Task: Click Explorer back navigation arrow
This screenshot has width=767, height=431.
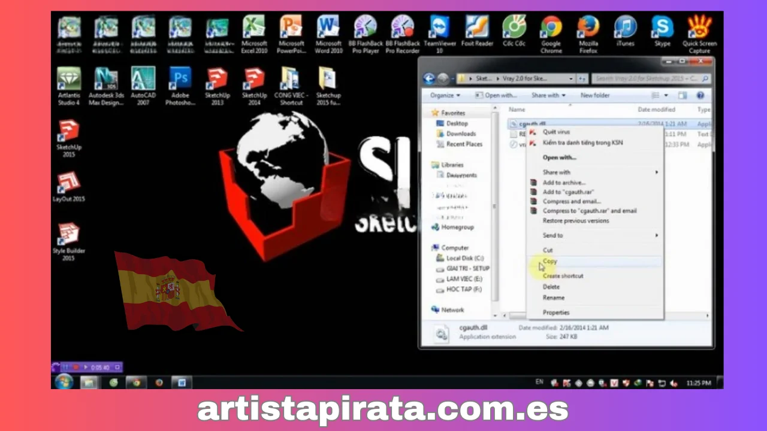Action: [428, 78]
